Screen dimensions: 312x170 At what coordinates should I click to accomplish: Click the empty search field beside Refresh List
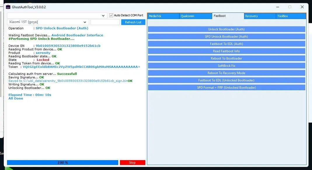pos(105,22)
